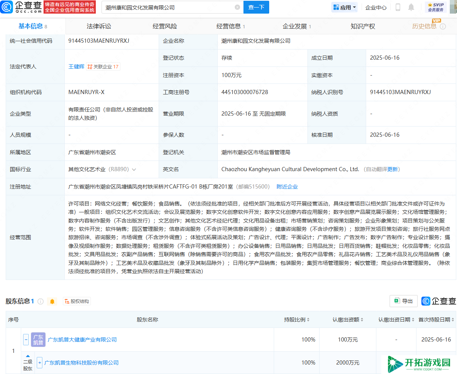The image size is (457, 374).
Task: Open 历史信息 VIP tab
Action: click(x=424, y=26)
